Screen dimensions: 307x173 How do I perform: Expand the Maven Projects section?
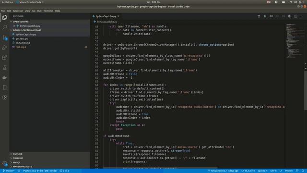[x=50, y=167]
